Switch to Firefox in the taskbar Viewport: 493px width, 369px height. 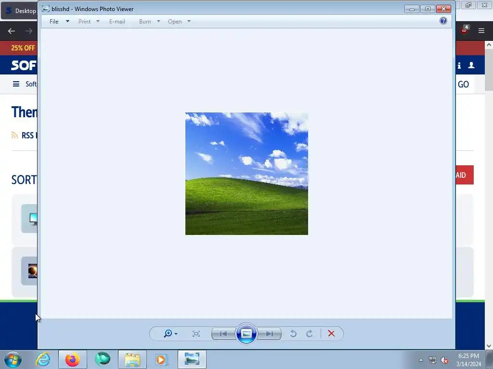point(72,359)
